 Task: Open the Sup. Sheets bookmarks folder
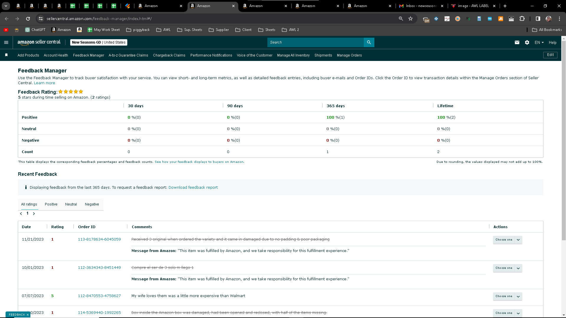tap(190, 30)
